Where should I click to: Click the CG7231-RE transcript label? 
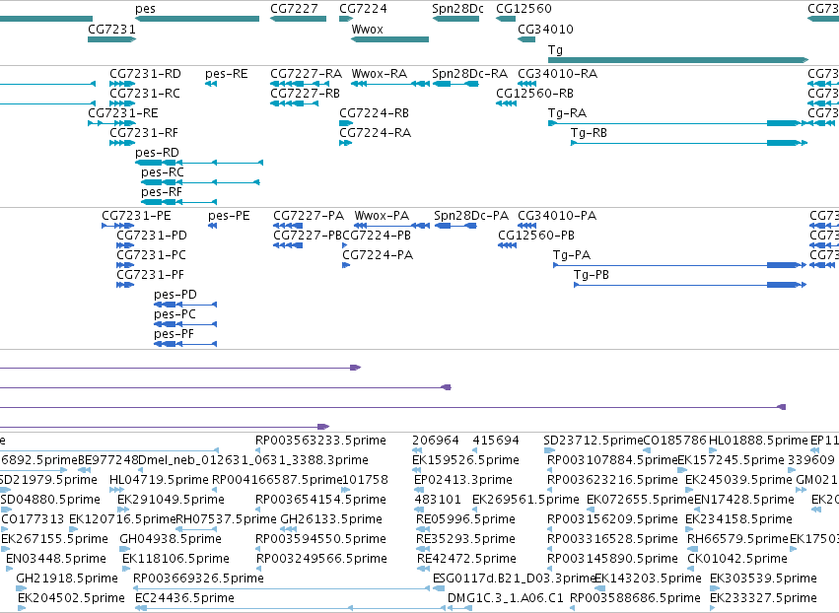click(122, 113)
